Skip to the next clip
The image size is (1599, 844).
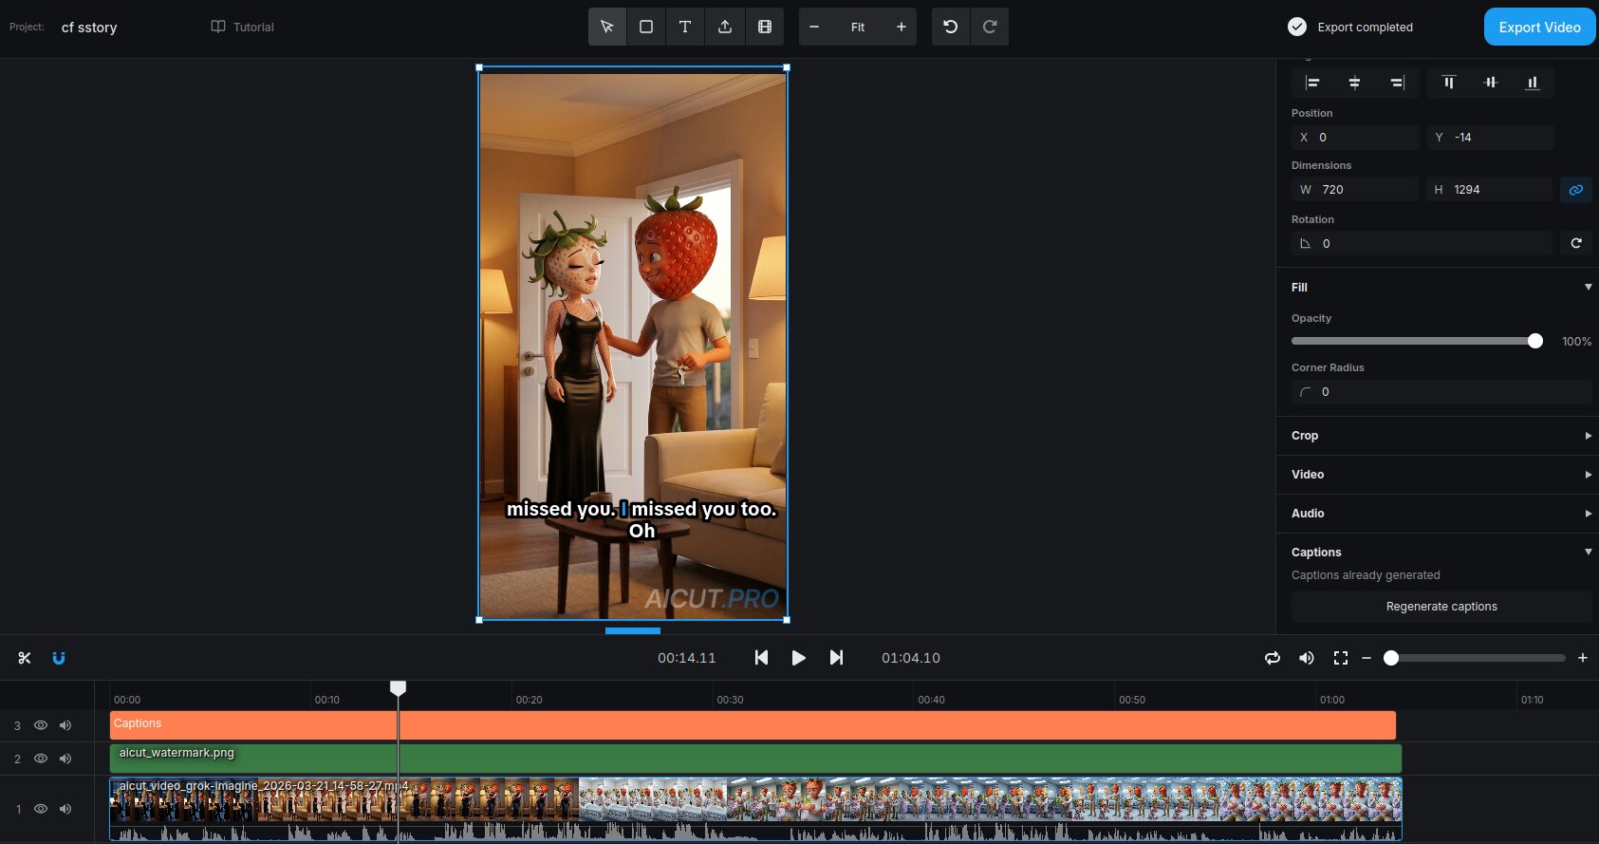point(836,658)
